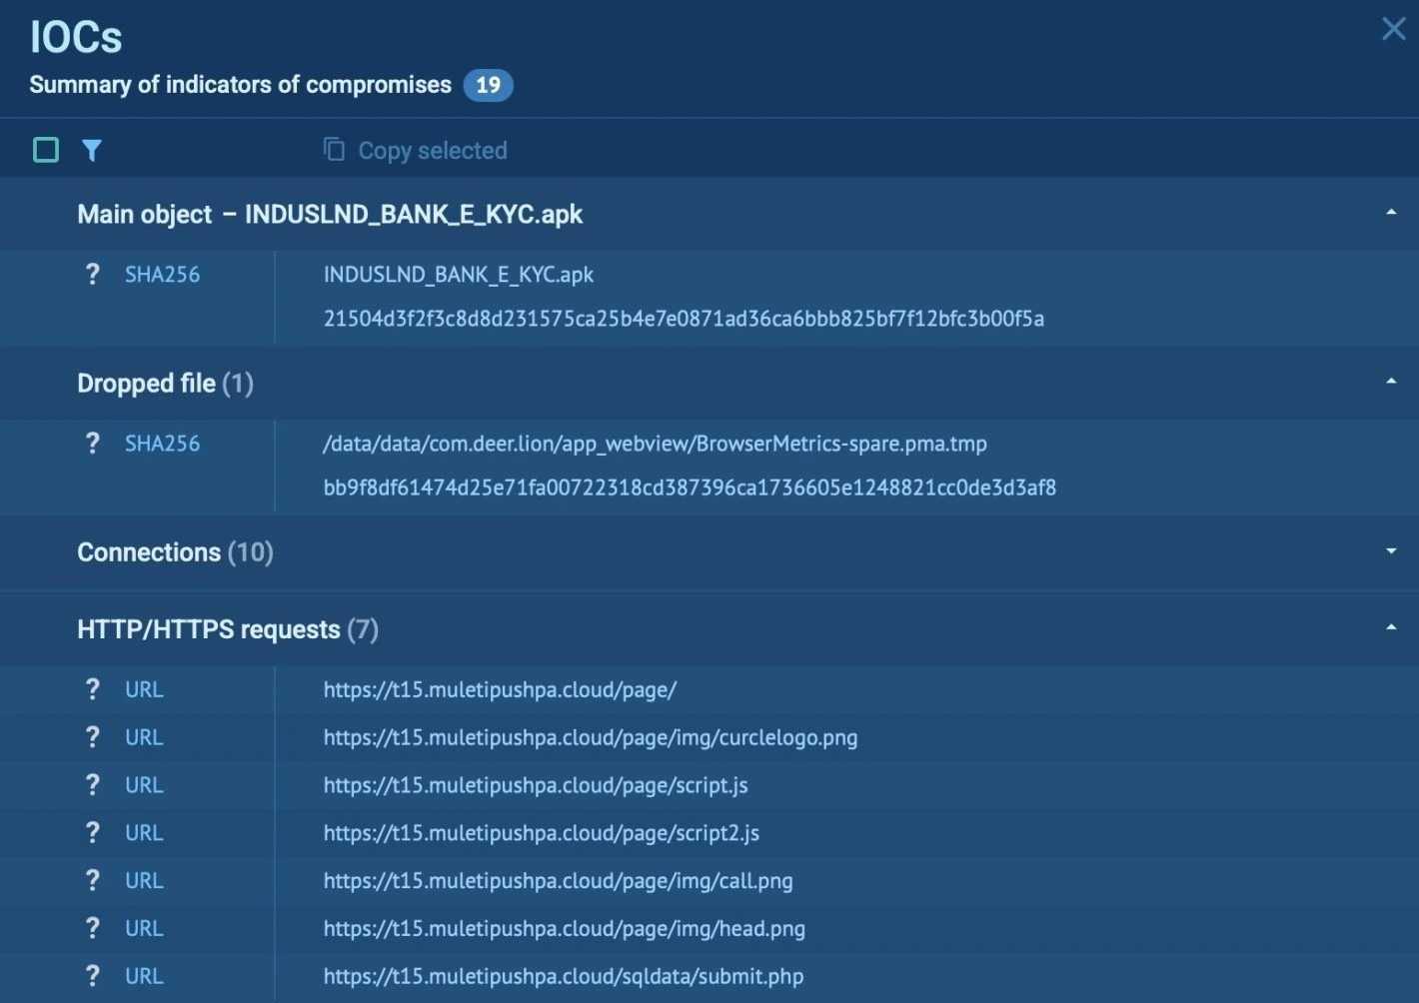
Task: Click the Copy selected button
Action: 432,151
